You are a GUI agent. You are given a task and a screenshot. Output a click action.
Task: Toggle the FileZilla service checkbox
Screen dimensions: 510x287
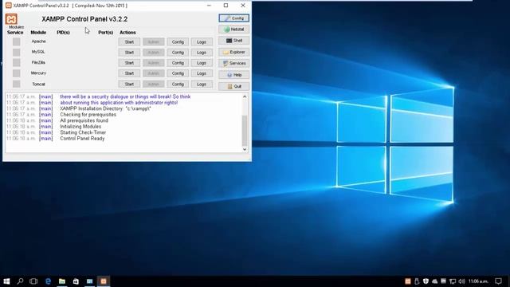[16, 62]
